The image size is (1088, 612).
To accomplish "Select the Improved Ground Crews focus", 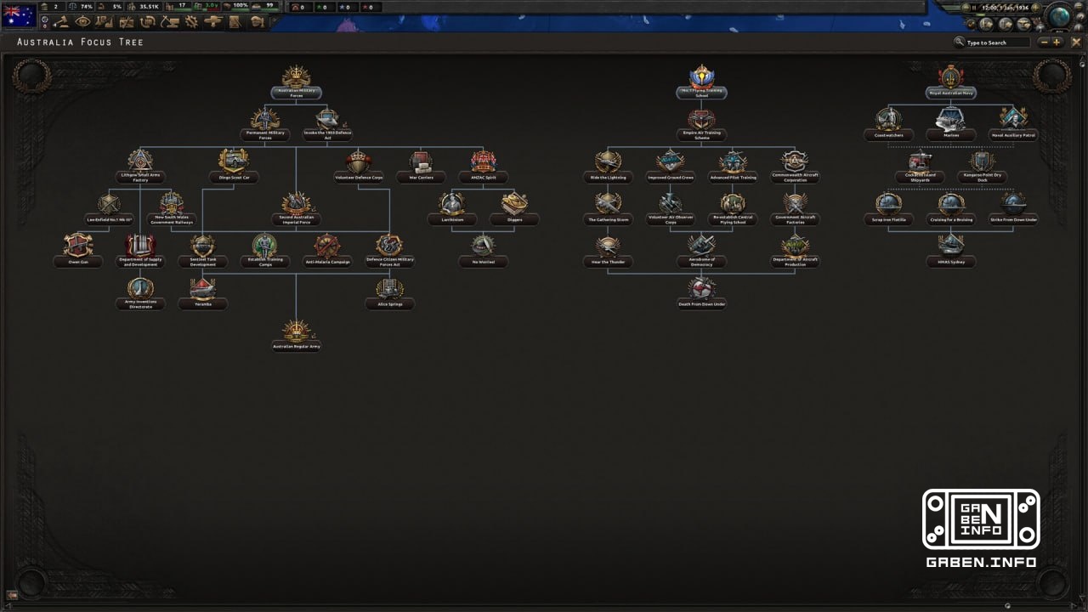I will (671, 167).
